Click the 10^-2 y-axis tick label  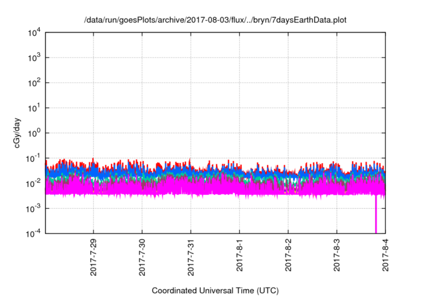click(33, 184)
